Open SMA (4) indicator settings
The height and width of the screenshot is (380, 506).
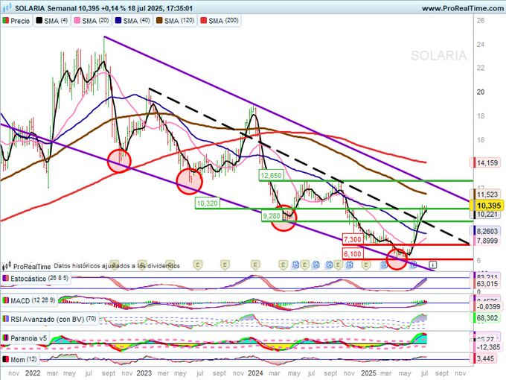tap(52, 21)
